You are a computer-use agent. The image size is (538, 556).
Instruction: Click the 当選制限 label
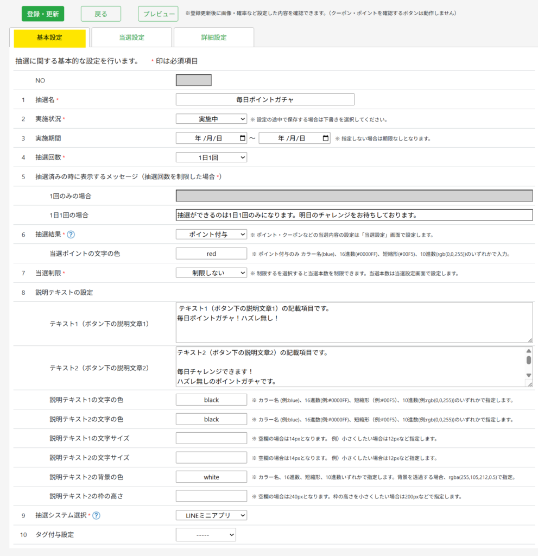(48, 273)
